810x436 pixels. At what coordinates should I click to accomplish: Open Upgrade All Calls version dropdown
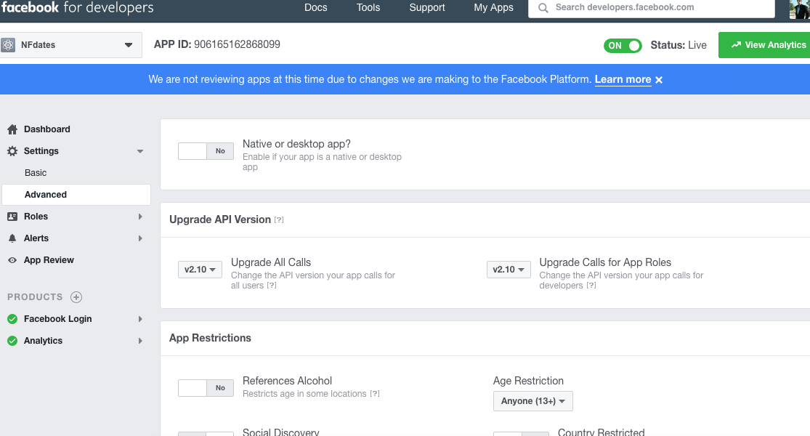[x=200, y=270]
